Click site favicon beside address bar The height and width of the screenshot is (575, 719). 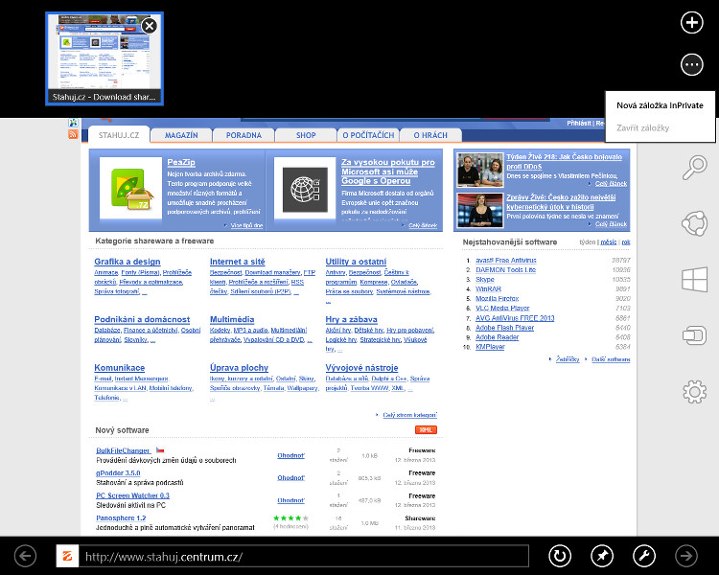[x=68, y=556]
